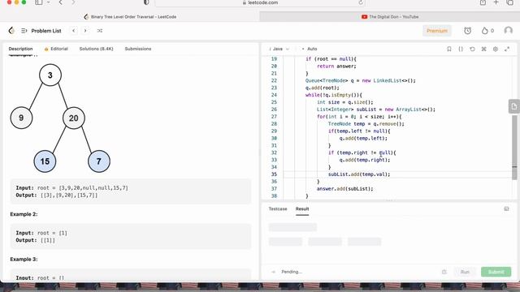
Task: Click 'while(!q.isEmpty()){' code line
Action: pos(334,95)
